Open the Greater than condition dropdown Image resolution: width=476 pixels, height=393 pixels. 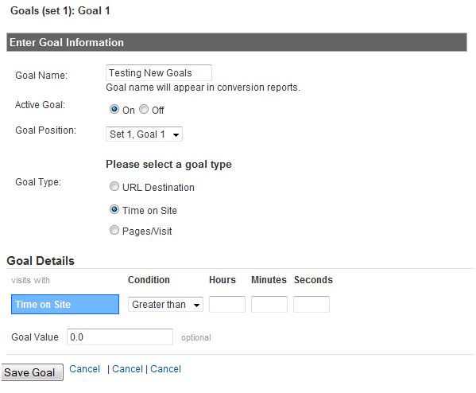point(166,304)
